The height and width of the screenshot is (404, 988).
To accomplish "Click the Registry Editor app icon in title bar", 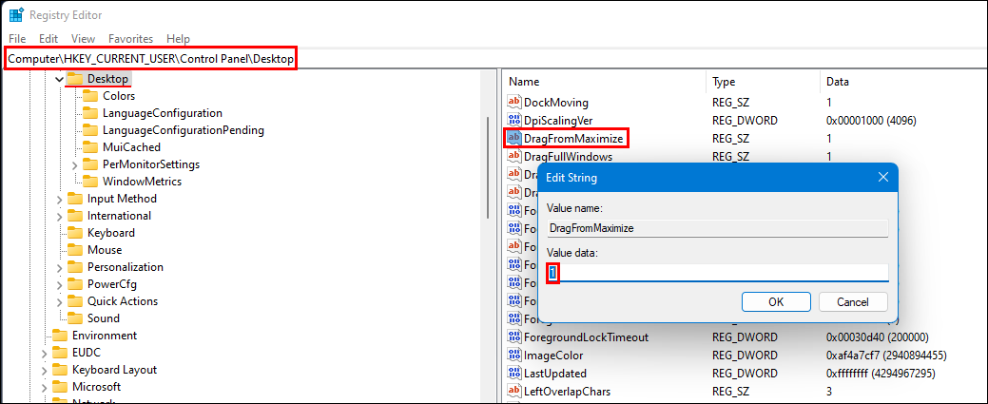I will (16, 14).
